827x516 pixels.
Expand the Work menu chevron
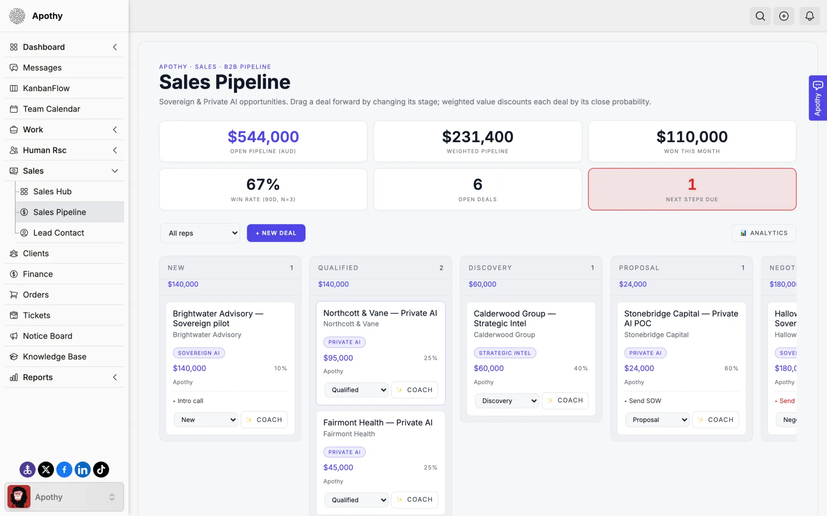click(115, 129)
